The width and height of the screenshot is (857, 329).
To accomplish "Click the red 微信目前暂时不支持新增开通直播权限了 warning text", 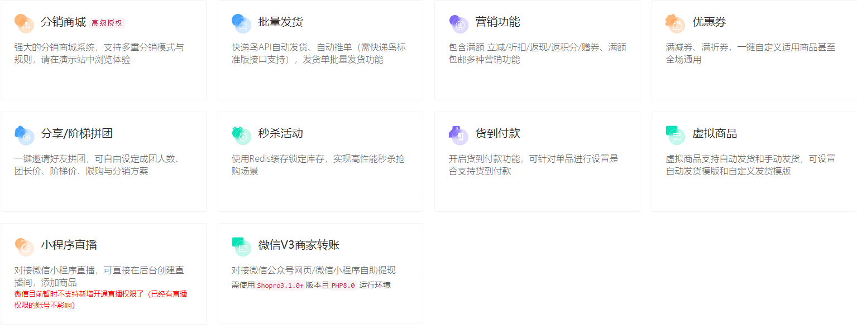I will 100,299.
